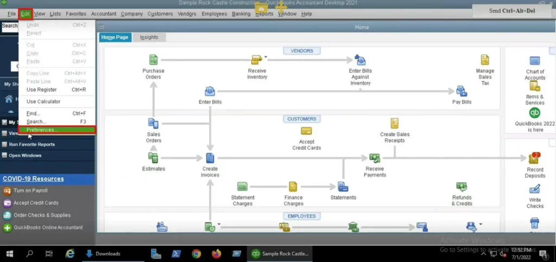Open Google Chrome from the taskbar
The image size is (556, 262).
(197, 253)
